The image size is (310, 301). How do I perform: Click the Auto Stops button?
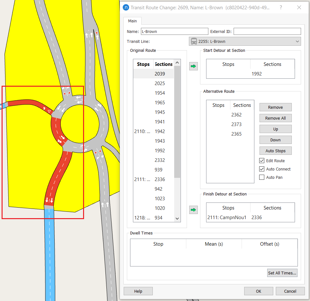click(x=275, y=151)
